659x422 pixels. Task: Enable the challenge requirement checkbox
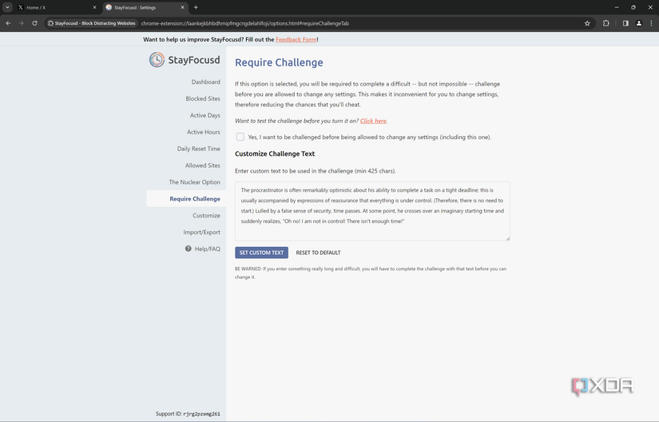tap(240, 137)
